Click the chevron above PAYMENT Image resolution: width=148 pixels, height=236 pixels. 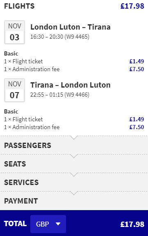pos(74,193)
